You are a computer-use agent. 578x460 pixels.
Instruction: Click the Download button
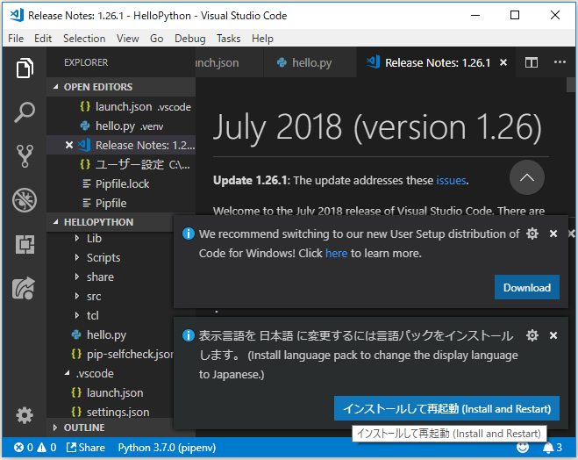[527, 287]
